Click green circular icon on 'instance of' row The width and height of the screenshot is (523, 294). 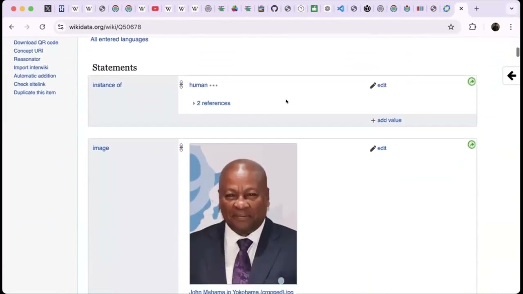[472, 82]
